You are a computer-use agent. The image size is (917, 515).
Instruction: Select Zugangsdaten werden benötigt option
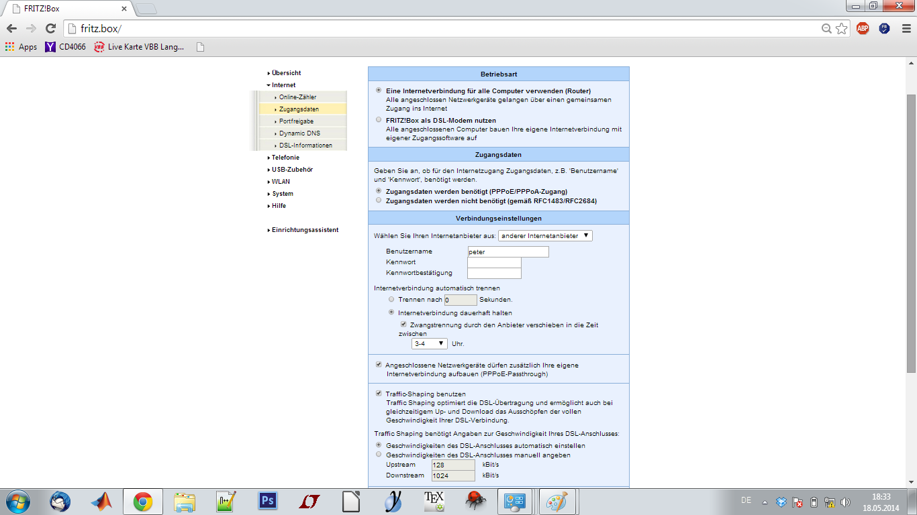pos(379,191)
